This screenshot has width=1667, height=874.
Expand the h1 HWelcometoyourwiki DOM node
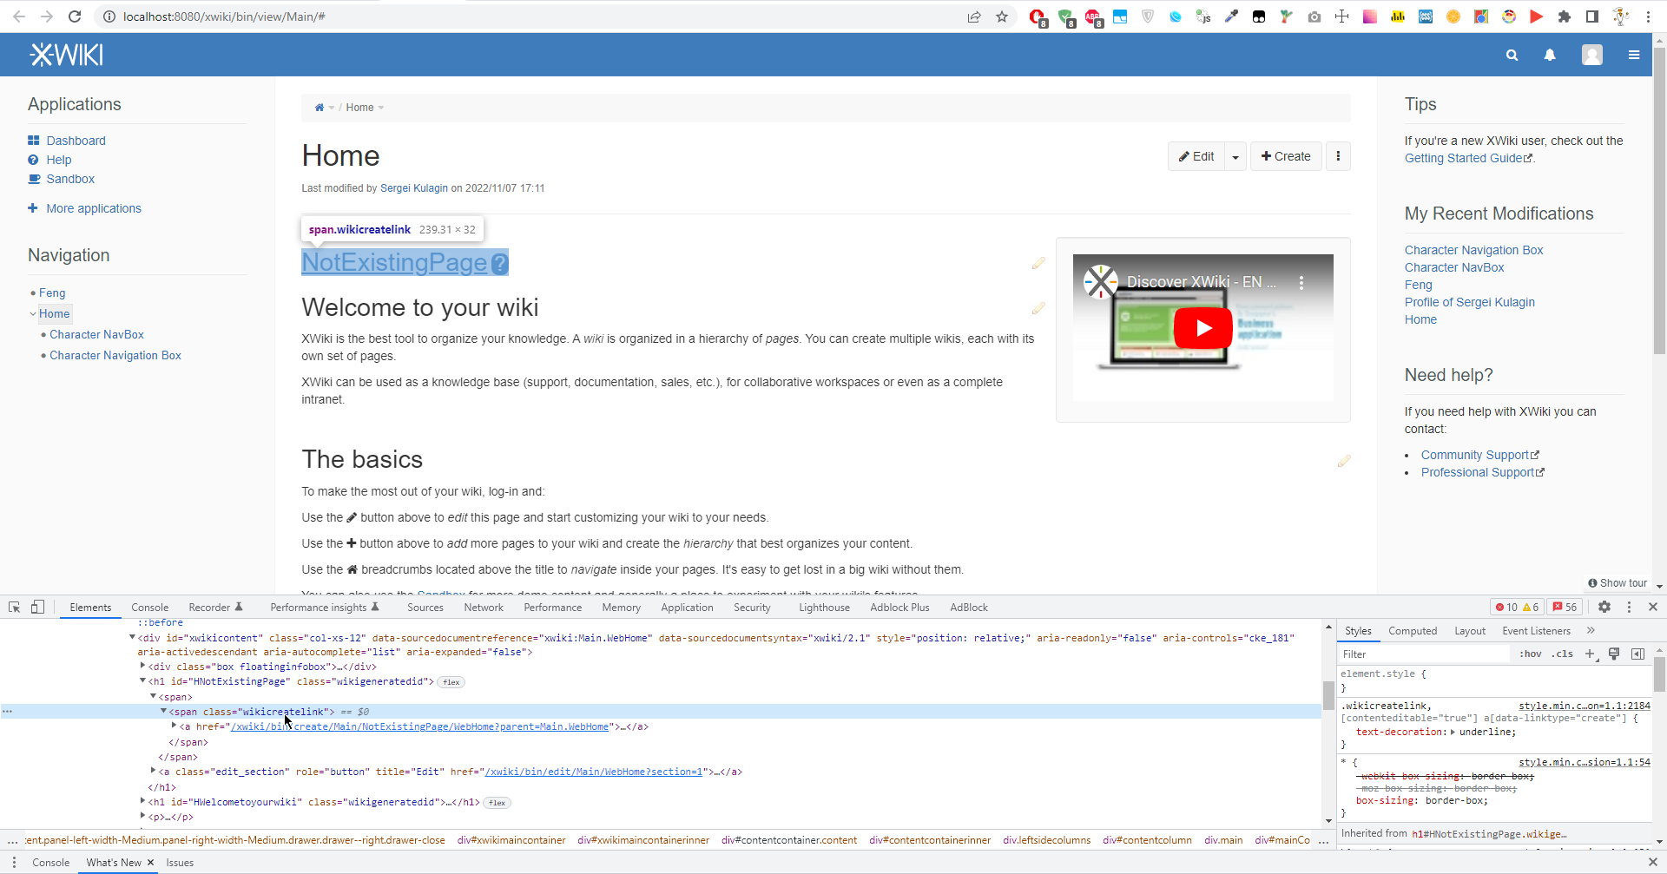click(x=142, y=801)
